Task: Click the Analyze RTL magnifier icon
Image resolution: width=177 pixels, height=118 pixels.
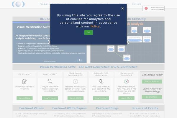Action: click(50, 81)
